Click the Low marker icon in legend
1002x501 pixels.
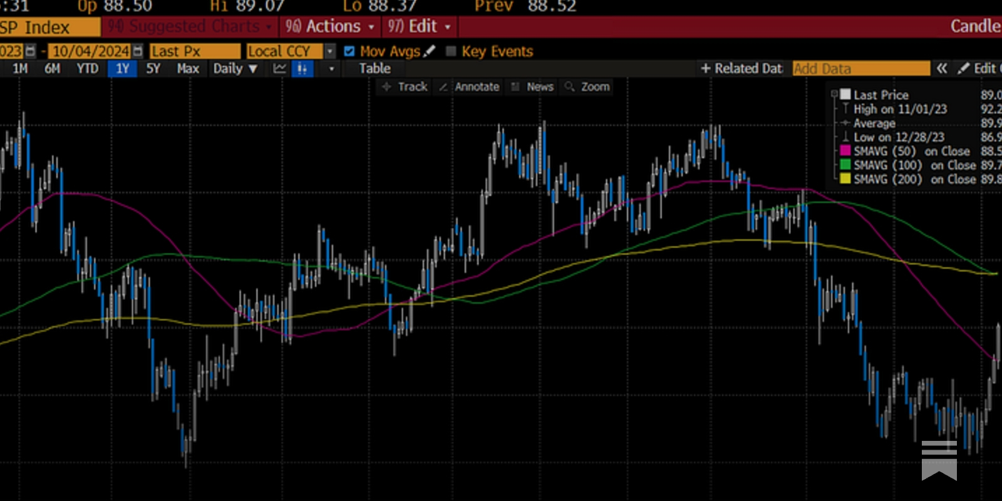click(x=845, y=137)
